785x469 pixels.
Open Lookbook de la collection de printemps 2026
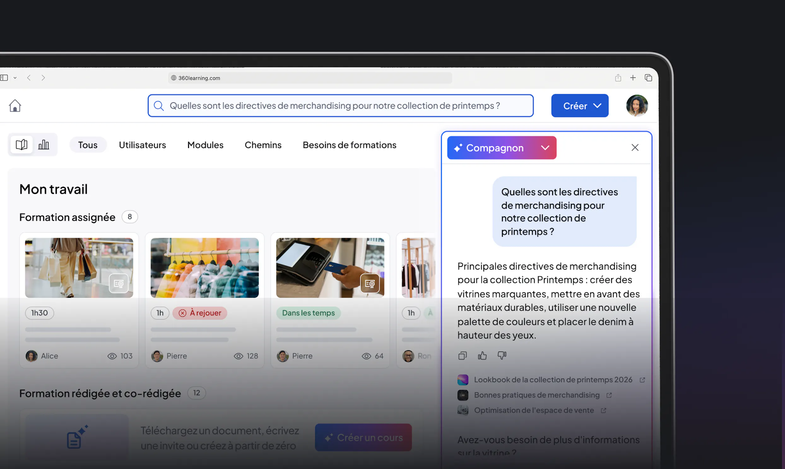[553, 380]
